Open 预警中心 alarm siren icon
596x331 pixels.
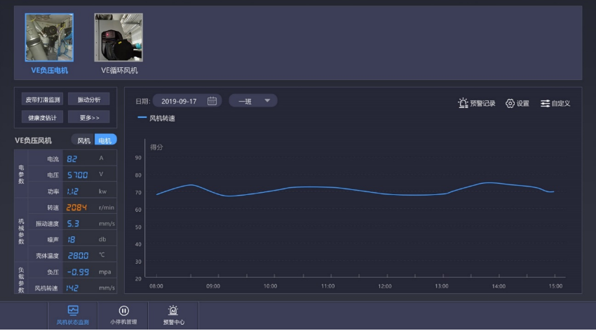(x=173, y=310)
